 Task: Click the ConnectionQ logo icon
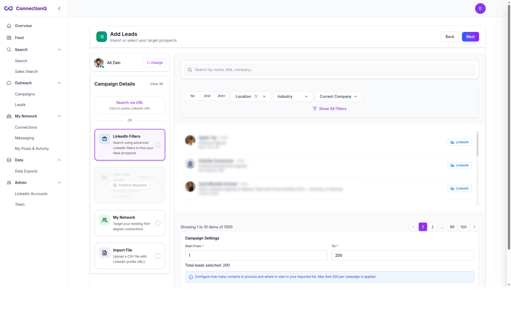point(8,8)
